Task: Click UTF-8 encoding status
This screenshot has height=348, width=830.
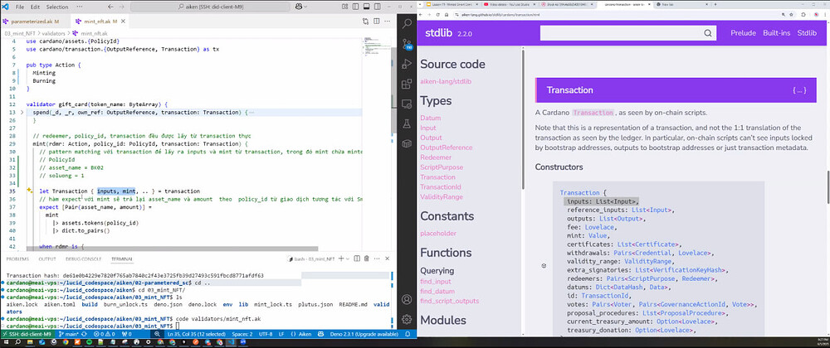Action: click(x=266, y=334)
